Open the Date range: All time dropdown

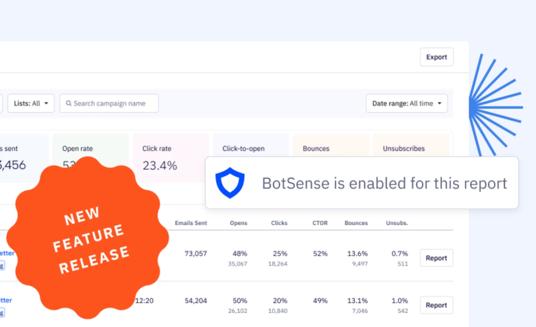pyautogui.click(x=407, y=103)
